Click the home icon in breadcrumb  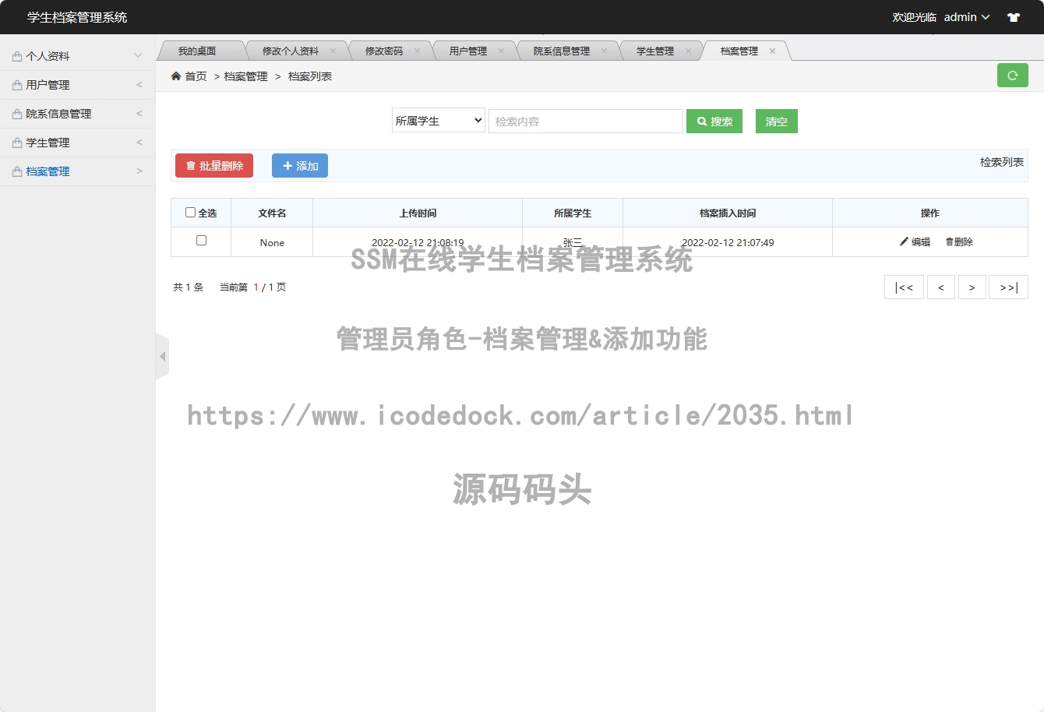point(176,76)
